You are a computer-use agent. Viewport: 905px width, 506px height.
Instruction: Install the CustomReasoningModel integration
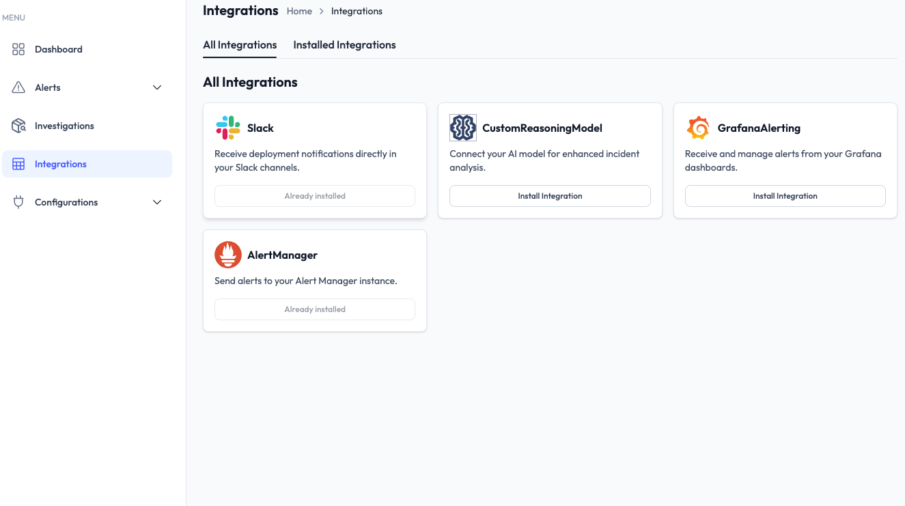coord(550,196)
